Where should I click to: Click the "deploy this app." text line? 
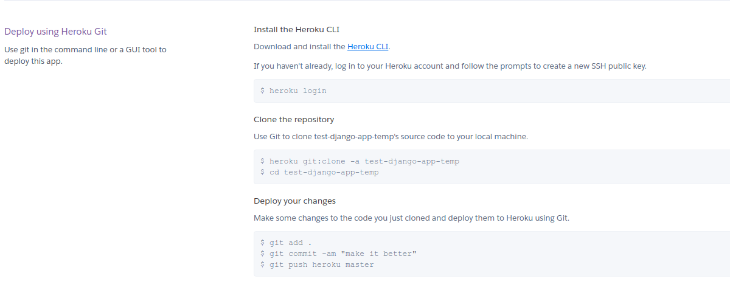coord(33,61)
